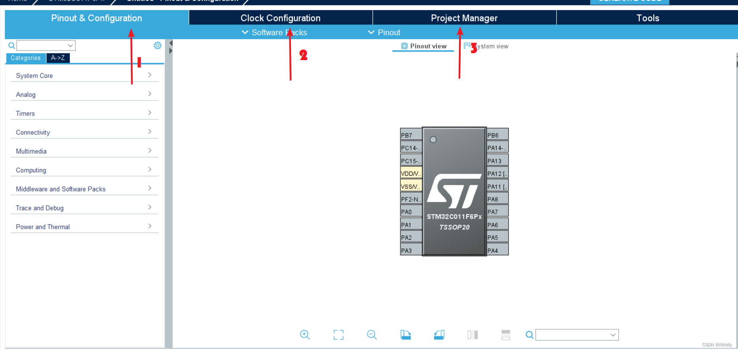Expand the Software Packs menu
The height and width of the screenshot is (351, 738).
(274, 33)
